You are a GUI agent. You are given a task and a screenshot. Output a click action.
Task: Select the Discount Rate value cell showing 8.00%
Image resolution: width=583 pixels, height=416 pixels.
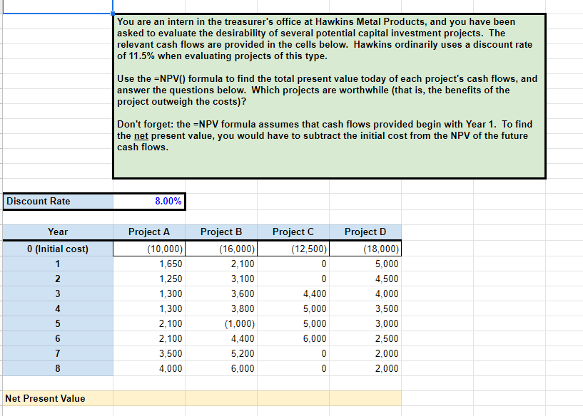click(150, 201)
